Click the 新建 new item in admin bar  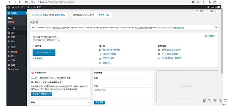37,7
